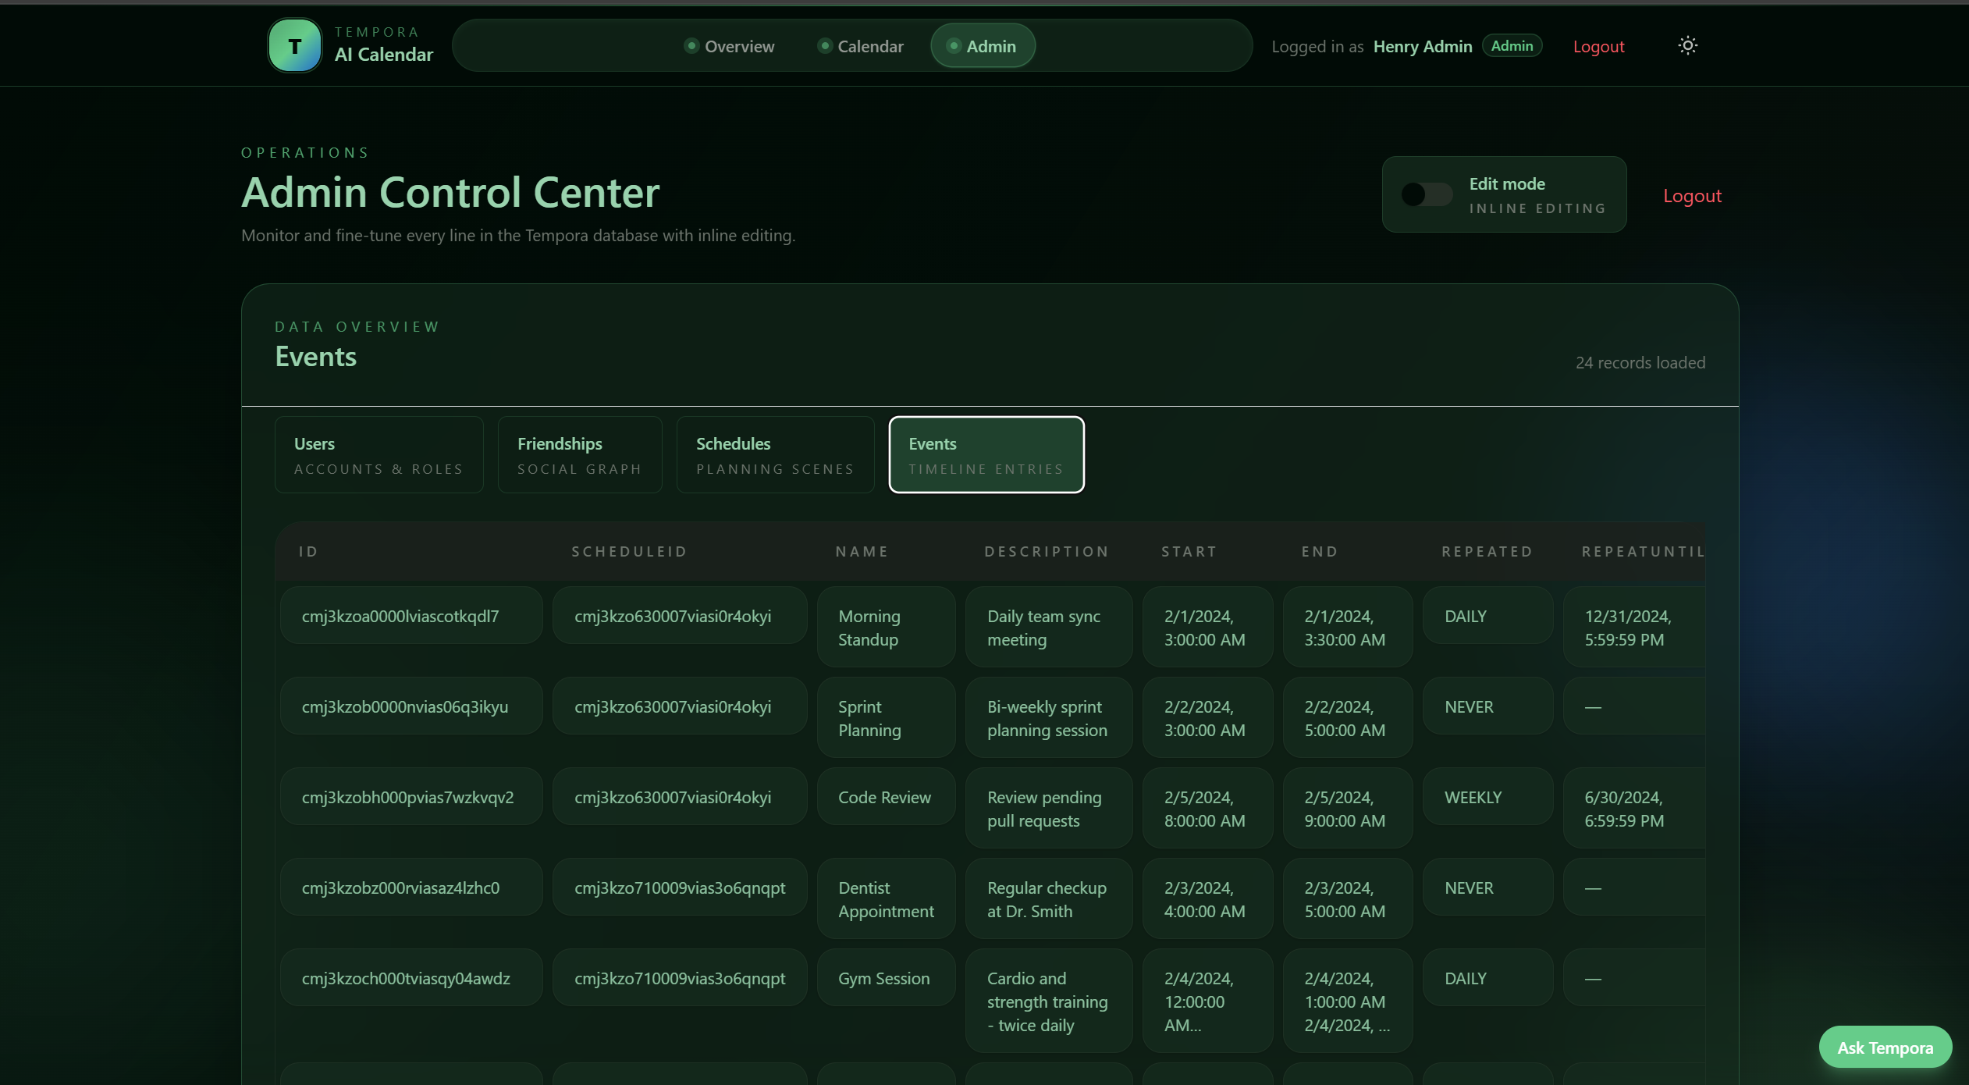Enable the Edit mode toggle switch
This screenshot has width=1969, height=1085.
[1426, 194]
